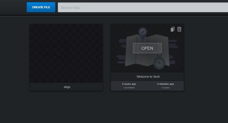
Task: Duplicate the Welcome to Vectr file
Action: (172, 29)
